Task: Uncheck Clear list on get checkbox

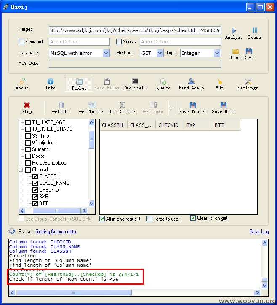Action: click(x=193, y=218)
